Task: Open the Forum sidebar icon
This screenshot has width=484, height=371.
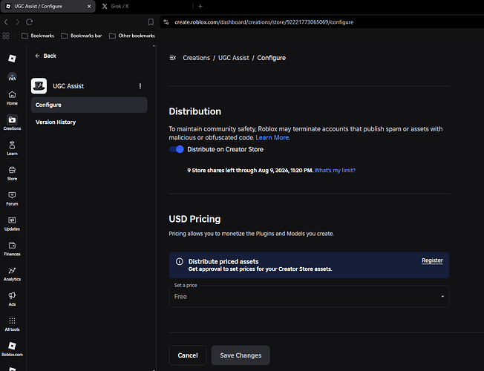Action: (12, 198)
